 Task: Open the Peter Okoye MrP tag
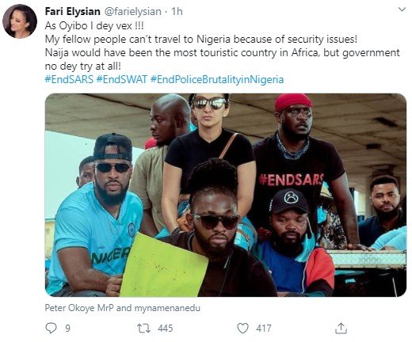coord(79,308)
